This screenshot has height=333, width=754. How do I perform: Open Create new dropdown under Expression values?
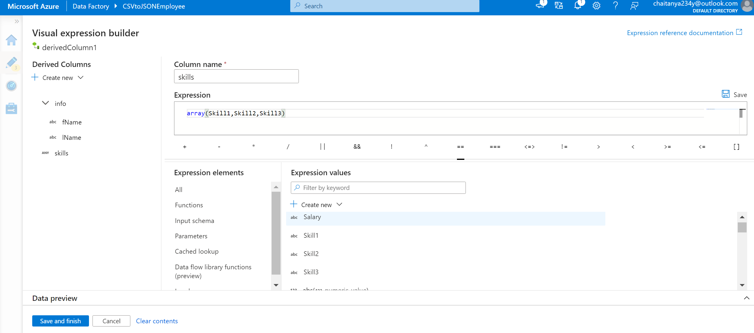pyautogui.click(x=316, y=205)
